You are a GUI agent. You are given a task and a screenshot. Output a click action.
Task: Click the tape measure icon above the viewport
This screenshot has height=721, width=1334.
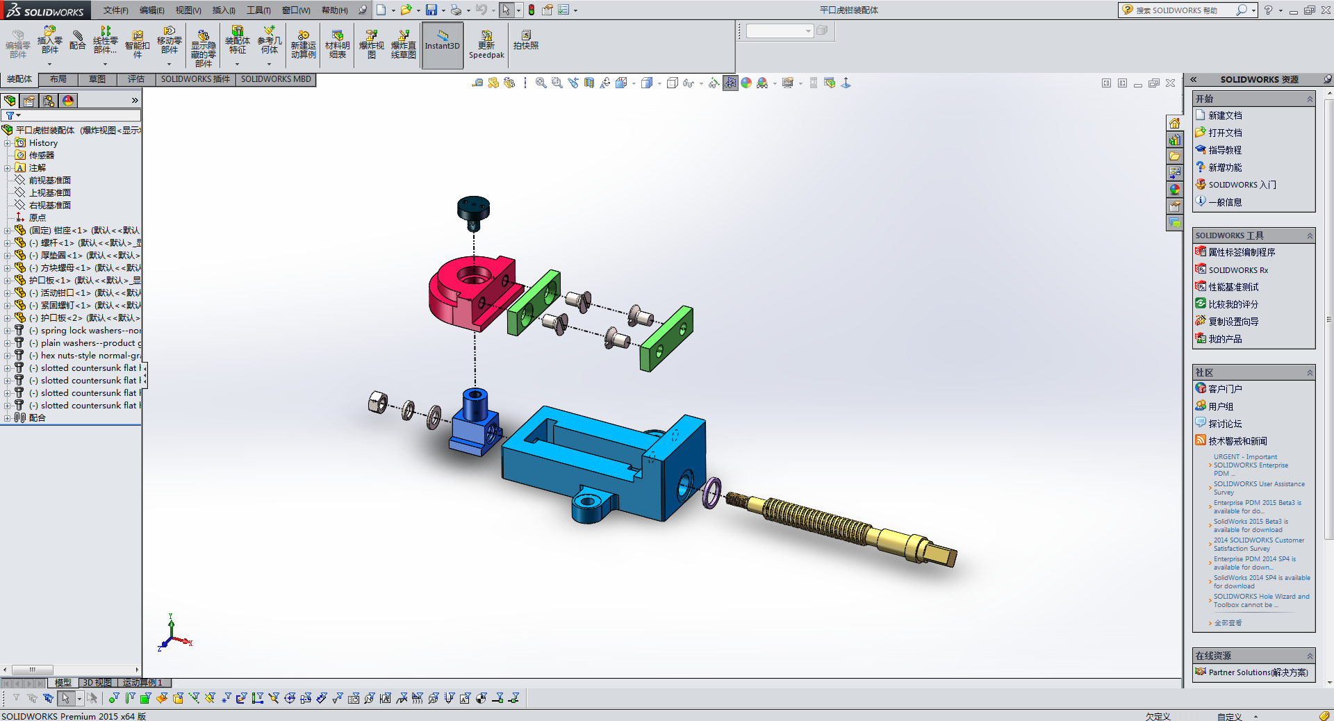pos(477,83)
